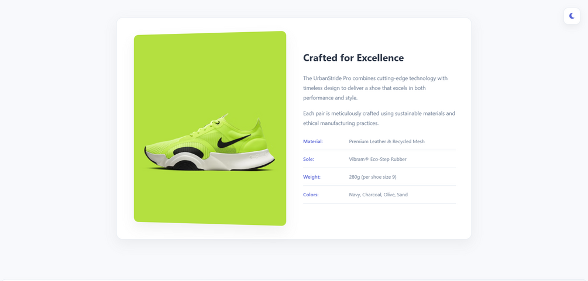
Task: Select the 'Material:' spec label
Action: coord(313,141)
